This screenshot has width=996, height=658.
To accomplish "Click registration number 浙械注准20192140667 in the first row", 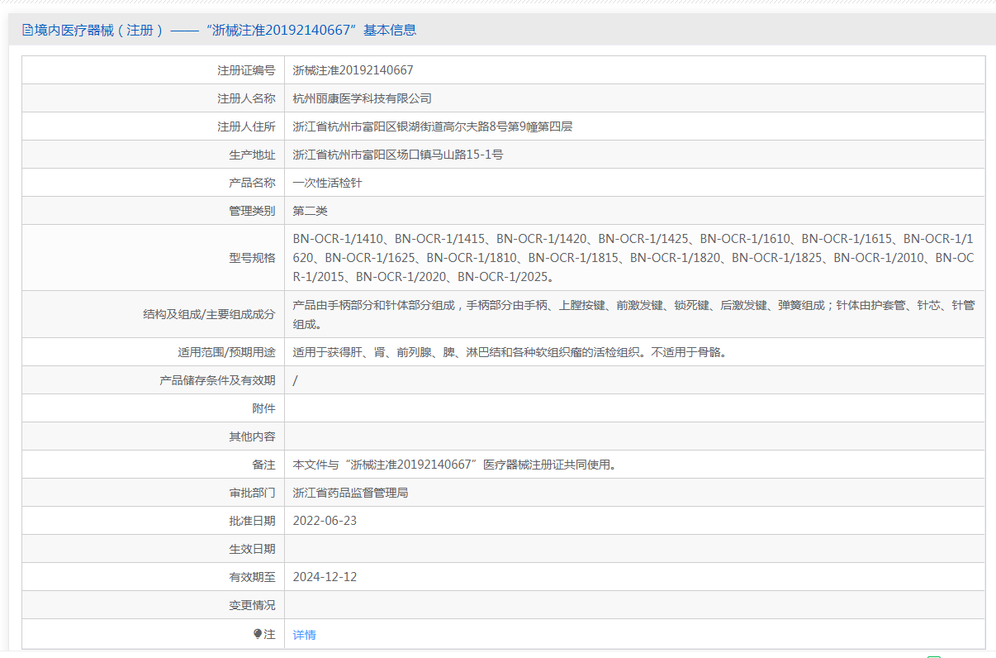I will click(x=353, y=70).
